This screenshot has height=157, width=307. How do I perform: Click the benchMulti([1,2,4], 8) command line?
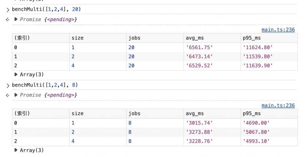click(x=45, y=85)
